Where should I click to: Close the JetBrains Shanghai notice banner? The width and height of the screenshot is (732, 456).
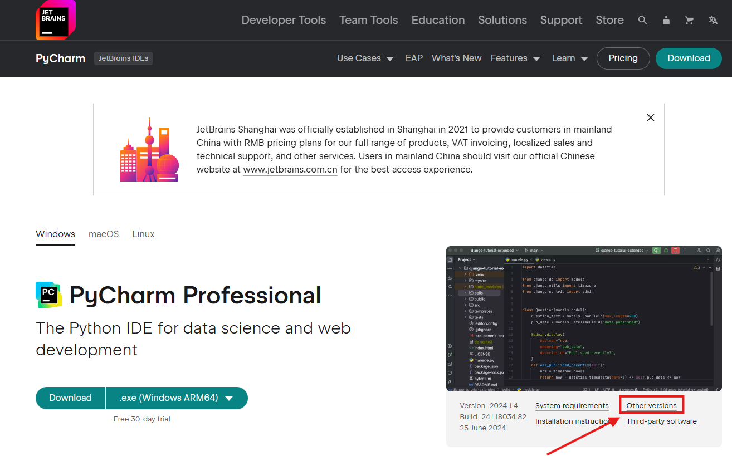[x=650, y=117]
